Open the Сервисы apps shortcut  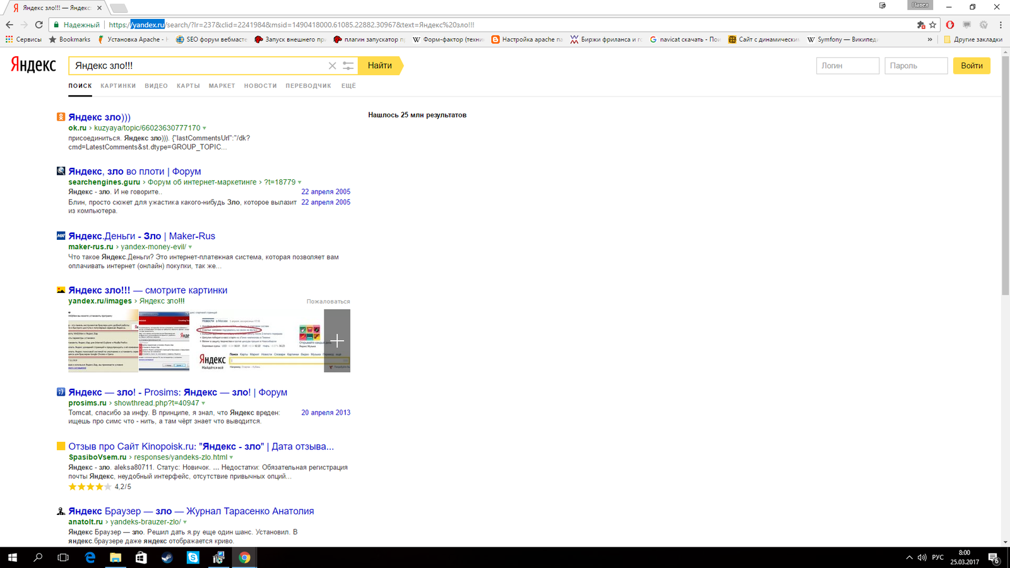[x=23, y=39]
